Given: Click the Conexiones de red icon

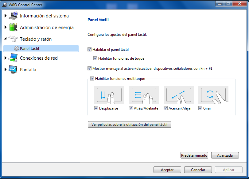Looking at the screenshot, I should pyautogui.click(x=14, y=58).
